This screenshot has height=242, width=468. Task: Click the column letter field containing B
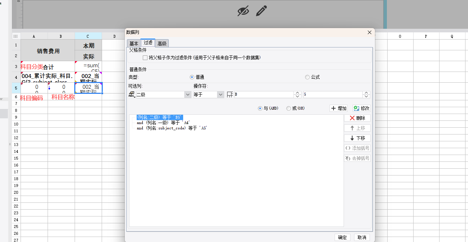click(x=264, y=95)
